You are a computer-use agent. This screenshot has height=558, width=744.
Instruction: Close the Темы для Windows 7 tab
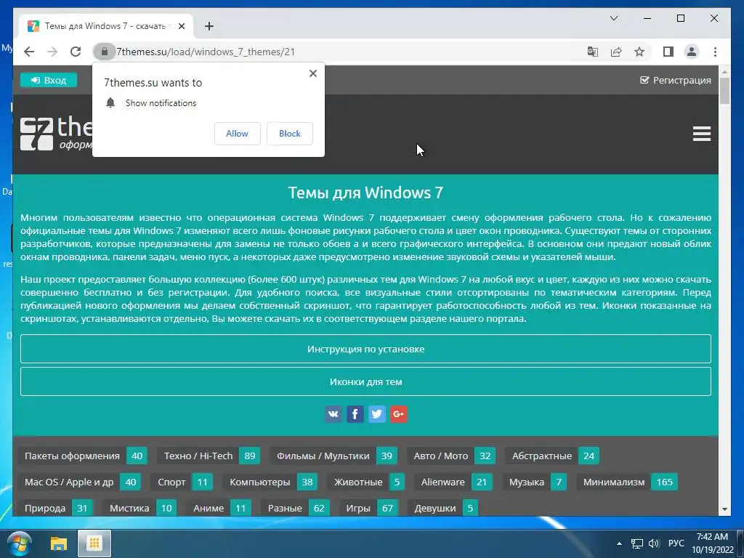[181, 26]
